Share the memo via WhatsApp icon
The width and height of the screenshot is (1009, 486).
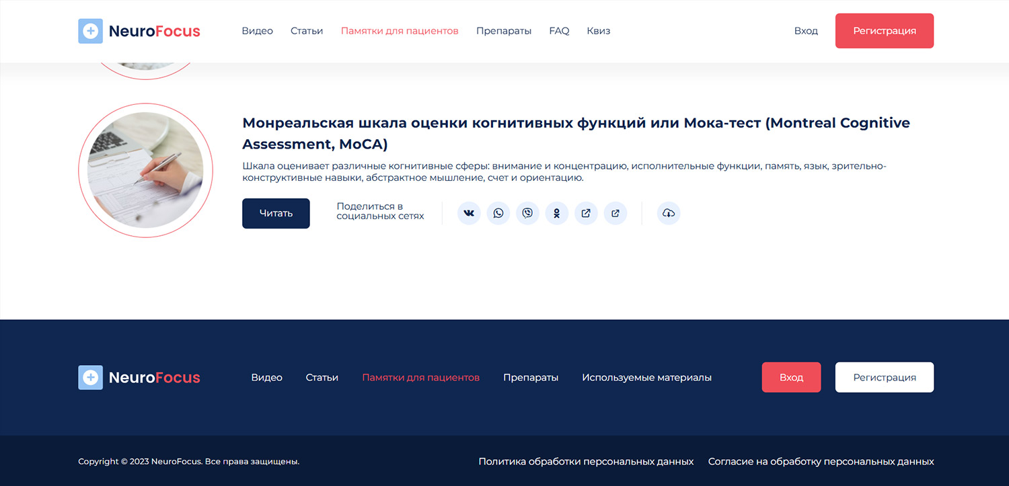(498, 213)
